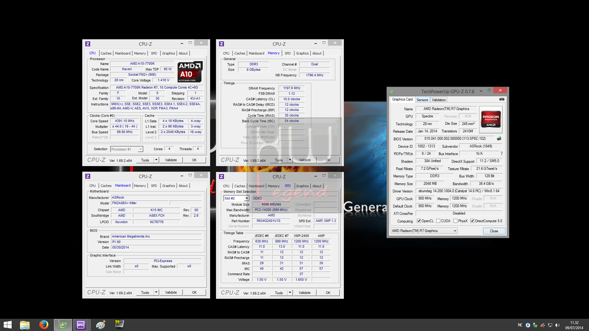Click the DRAM Frequency value 1197.6 MHz
Image resolution: width=589 pixels, height=331 pixels.
pos(292,88)
